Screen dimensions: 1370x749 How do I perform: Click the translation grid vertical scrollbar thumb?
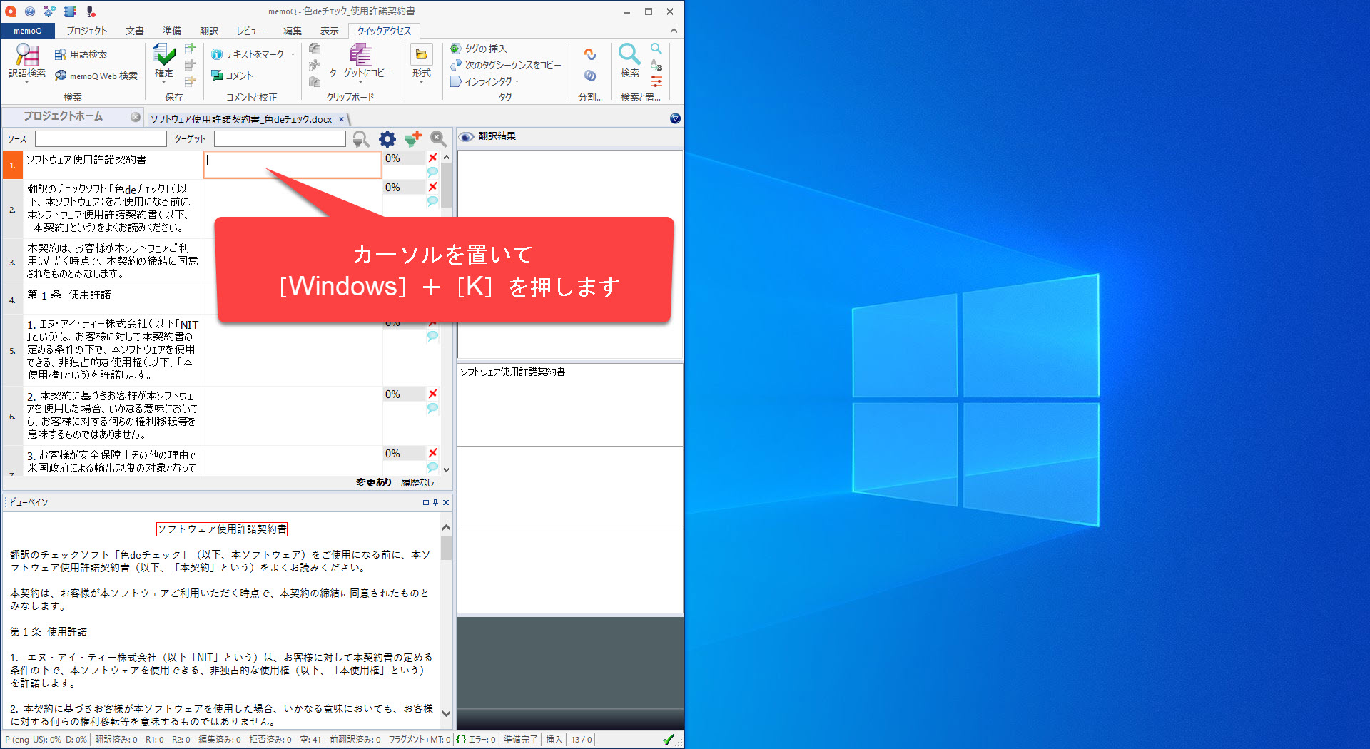tap(446, 184)
